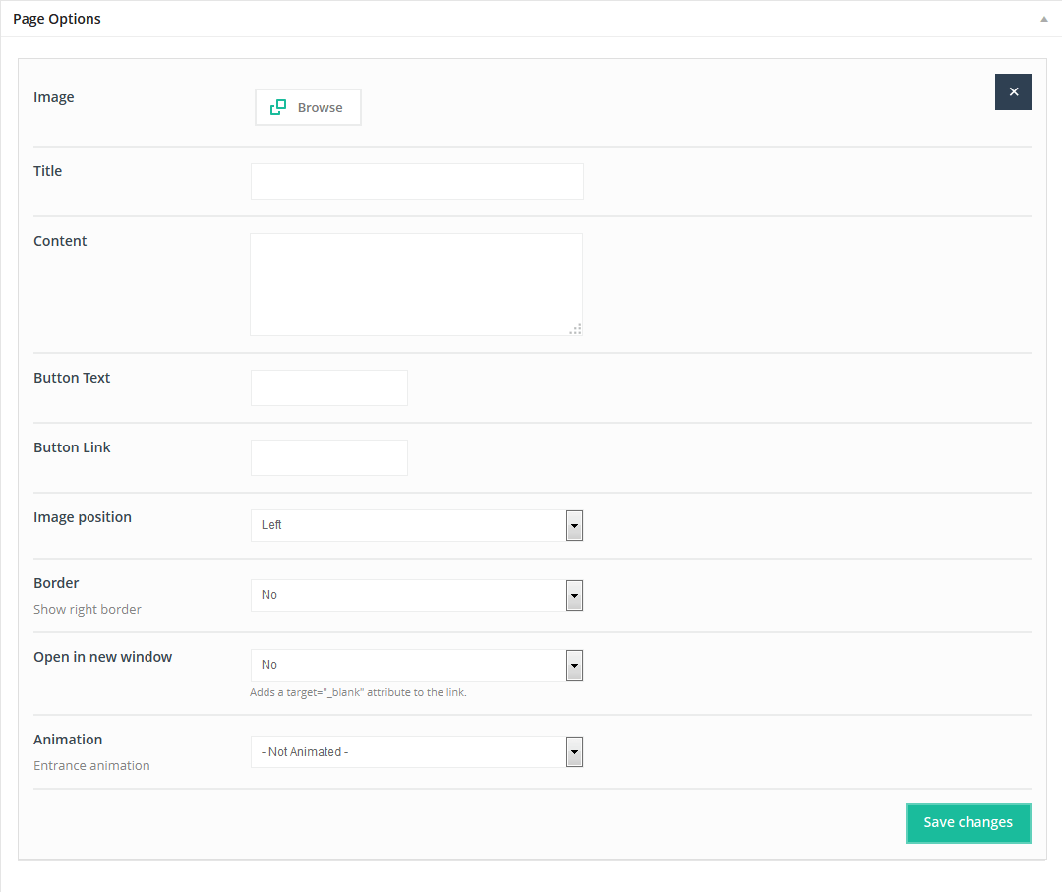Click the Page Options header title
This screenshot has width=1062, height=892.
57,19
